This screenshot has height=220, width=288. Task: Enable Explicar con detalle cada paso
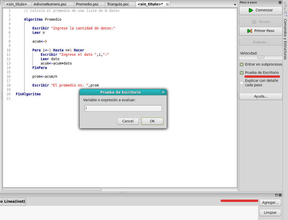242,83
